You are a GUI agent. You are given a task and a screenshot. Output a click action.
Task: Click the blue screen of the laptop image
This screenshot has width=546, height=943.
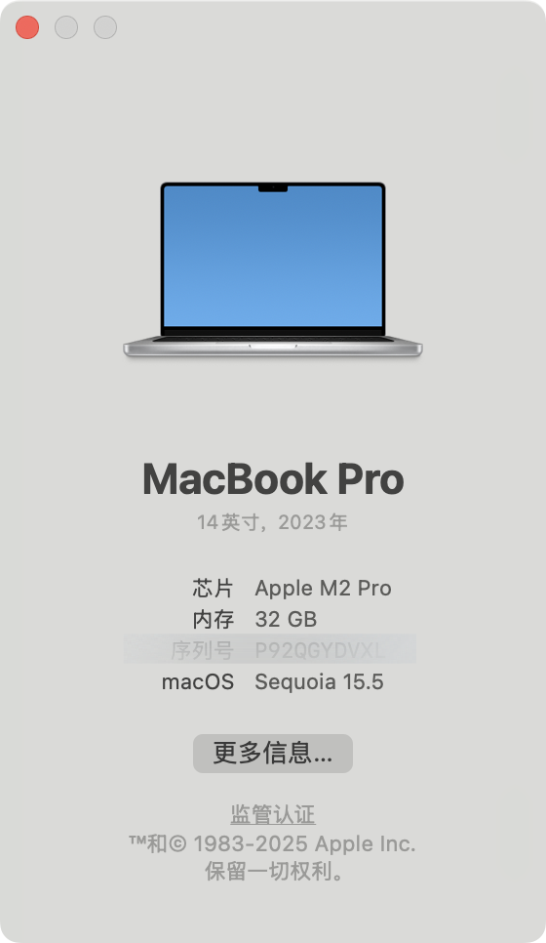pos(273,256)
